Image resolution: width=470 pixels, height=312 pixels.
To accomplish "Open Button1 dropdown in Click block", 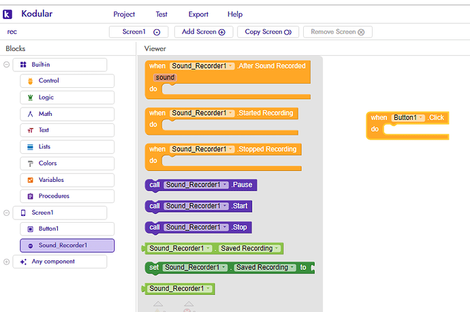I will [x=422, y=117].
